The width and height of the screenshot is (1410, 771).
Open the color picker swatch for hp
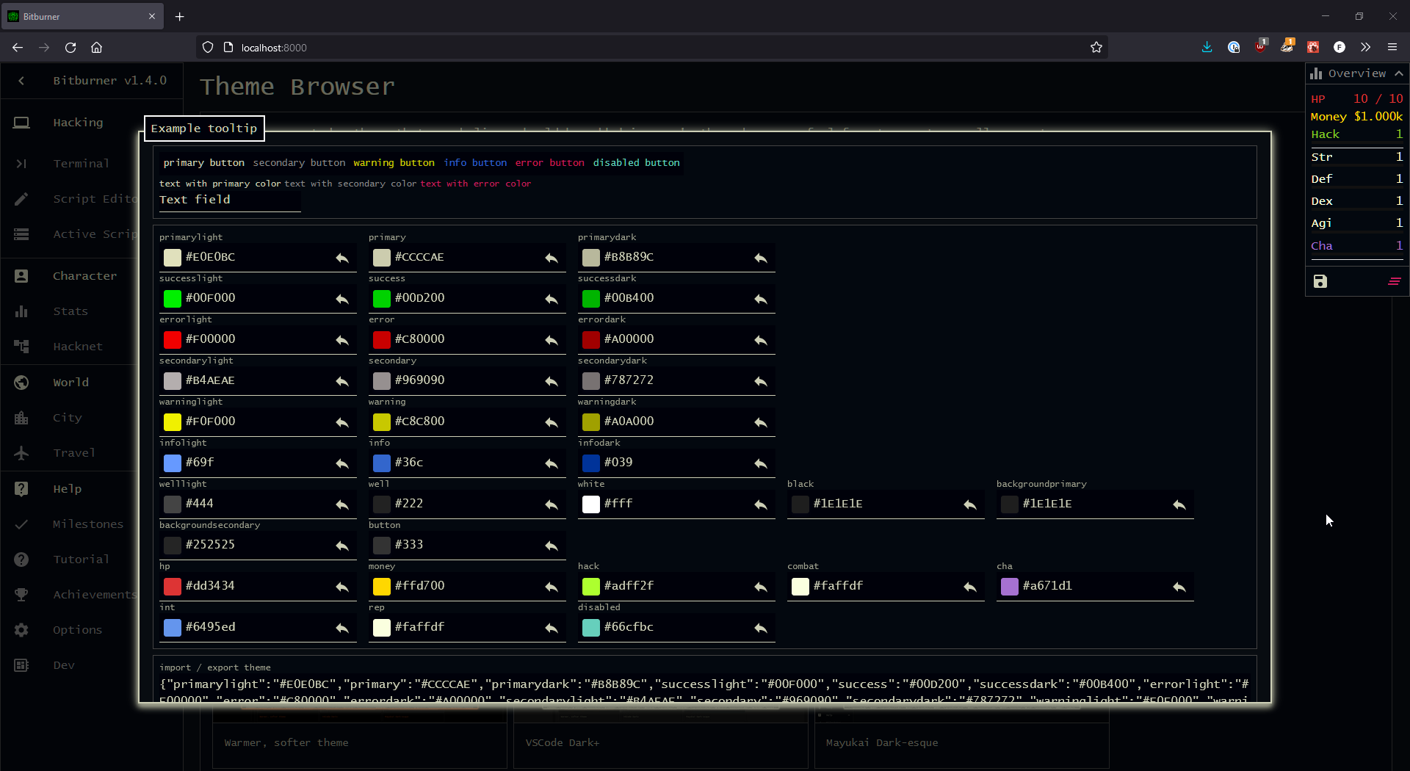pos(173,586)
